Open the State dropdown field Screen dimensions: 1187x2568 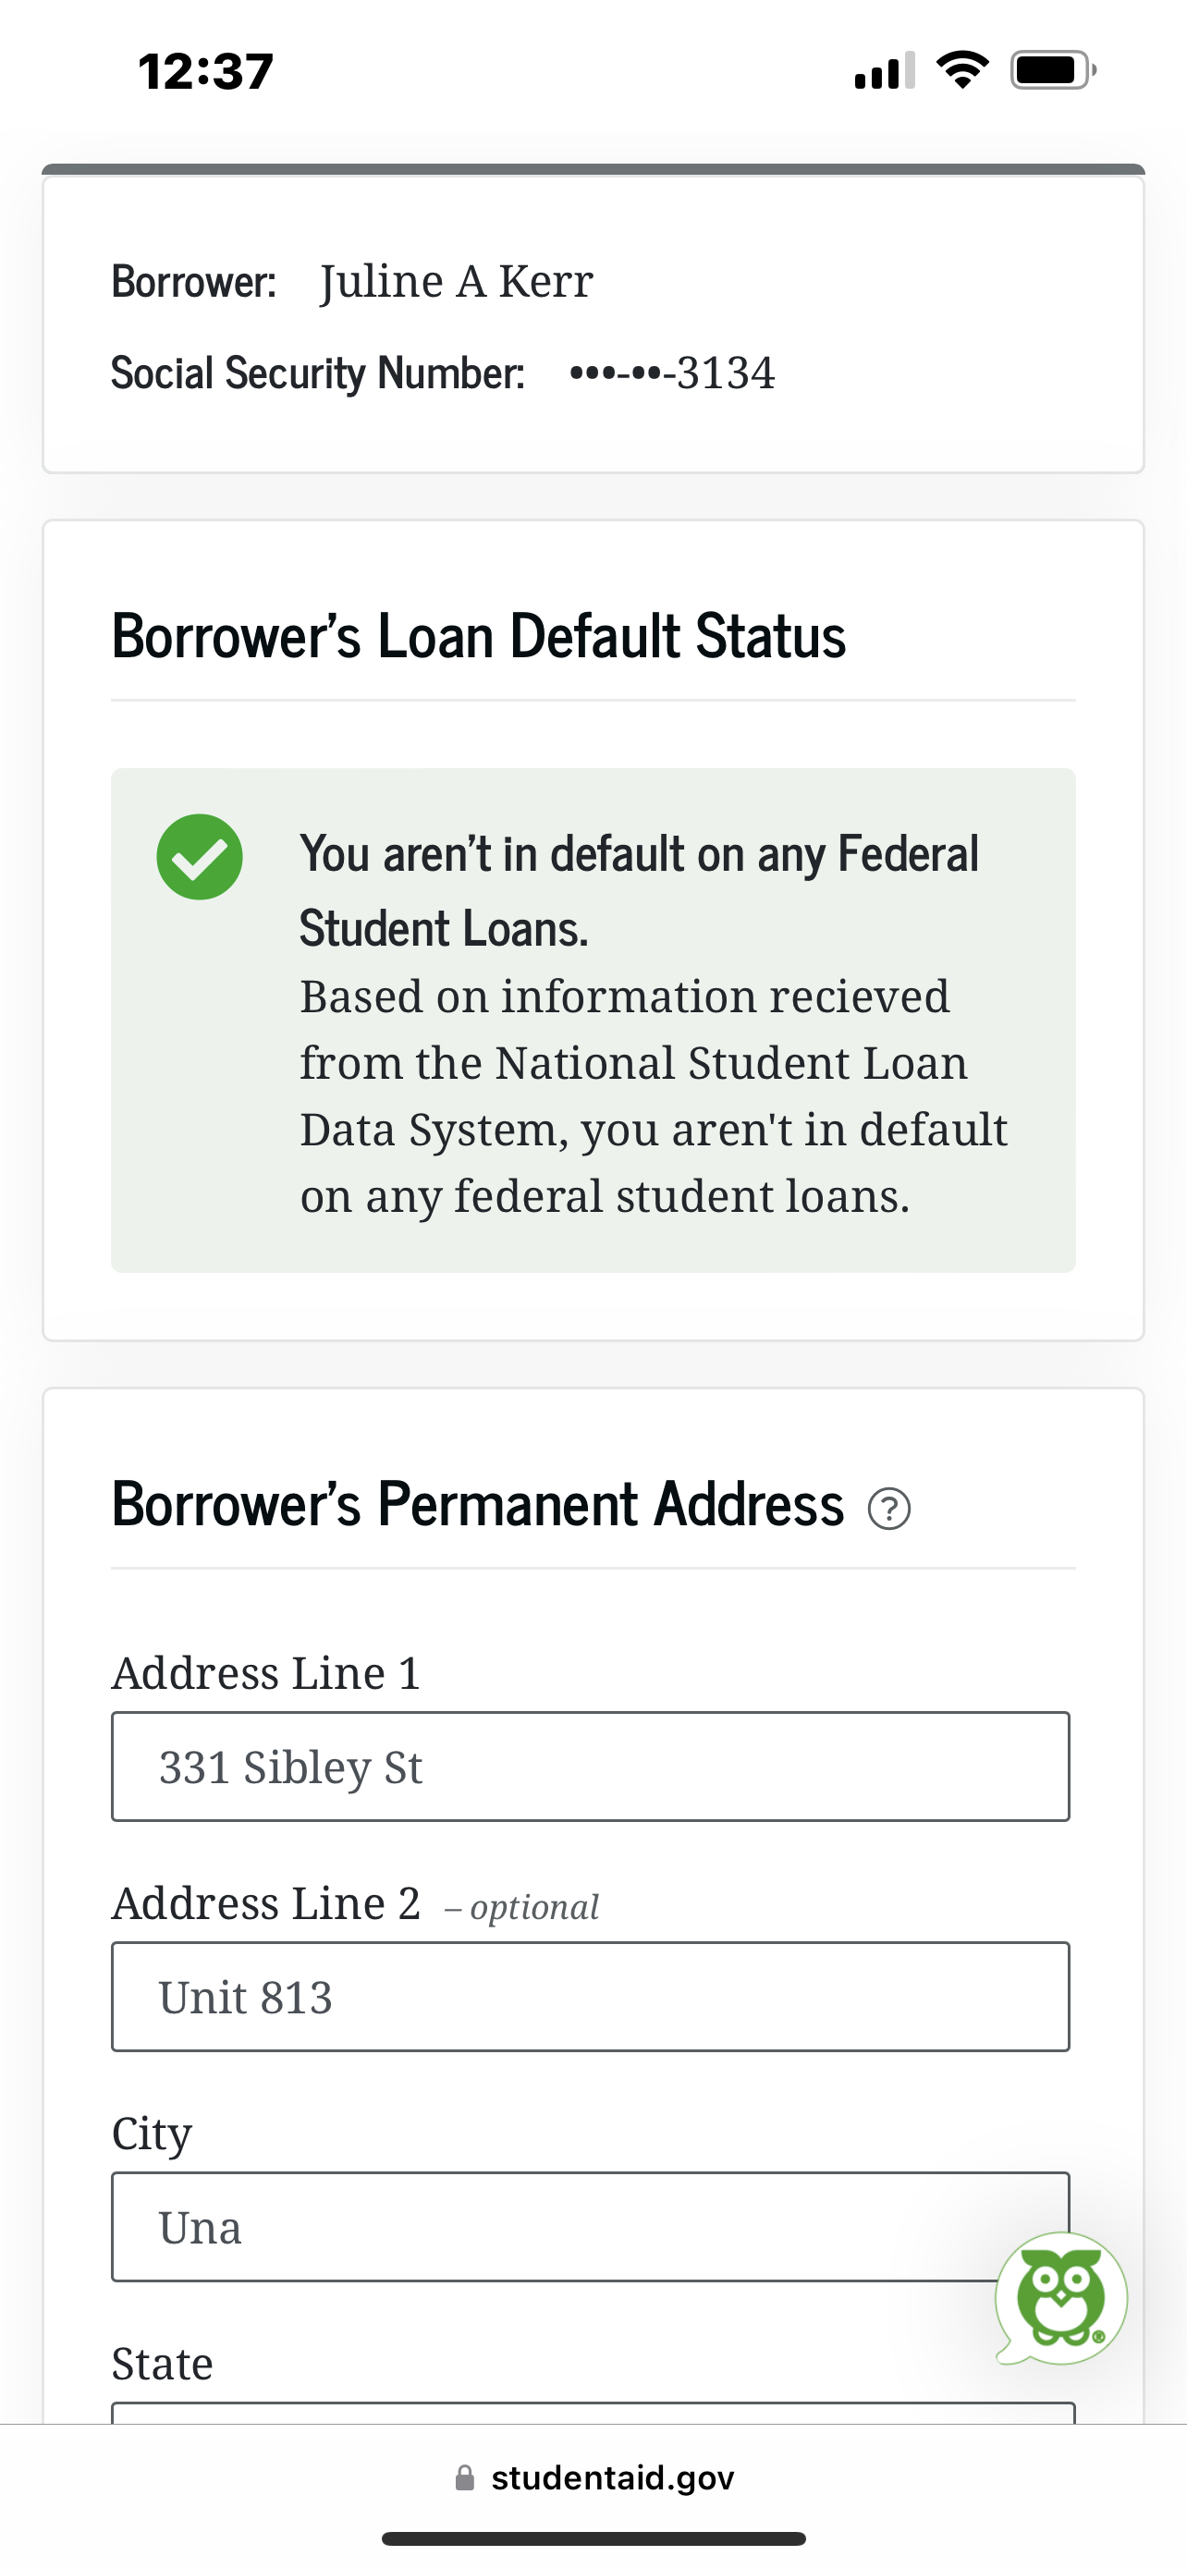[593, 2413]
